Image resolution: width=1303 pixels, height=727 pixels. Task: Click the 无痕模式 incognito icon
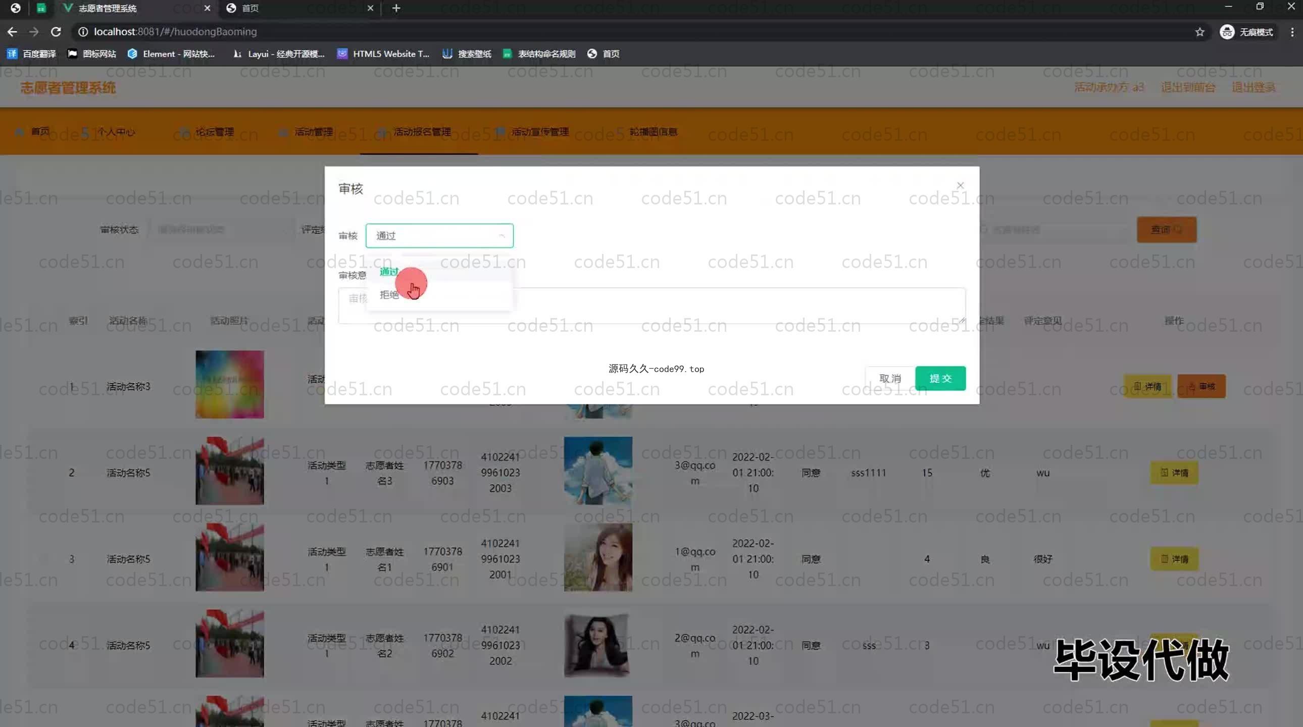(1227, 32)
